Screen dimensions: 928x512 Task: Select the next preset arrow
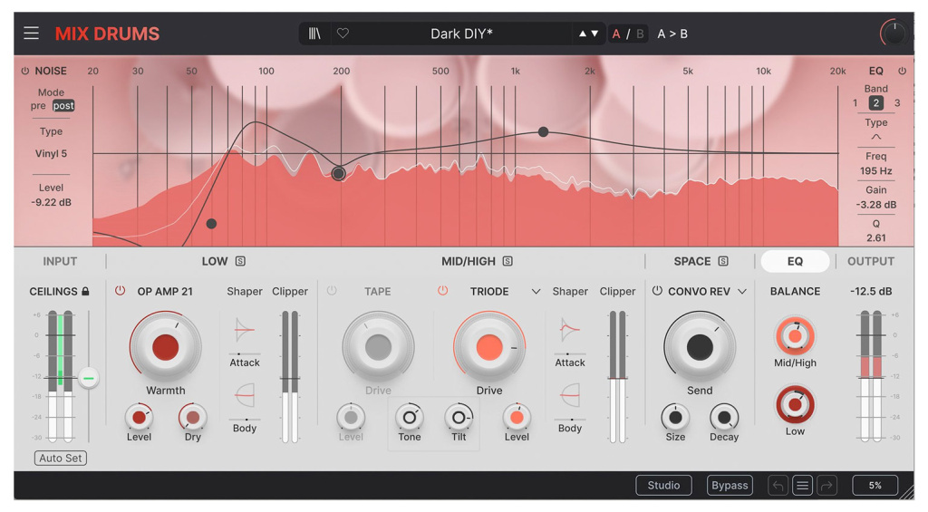[x=594, y=34]
